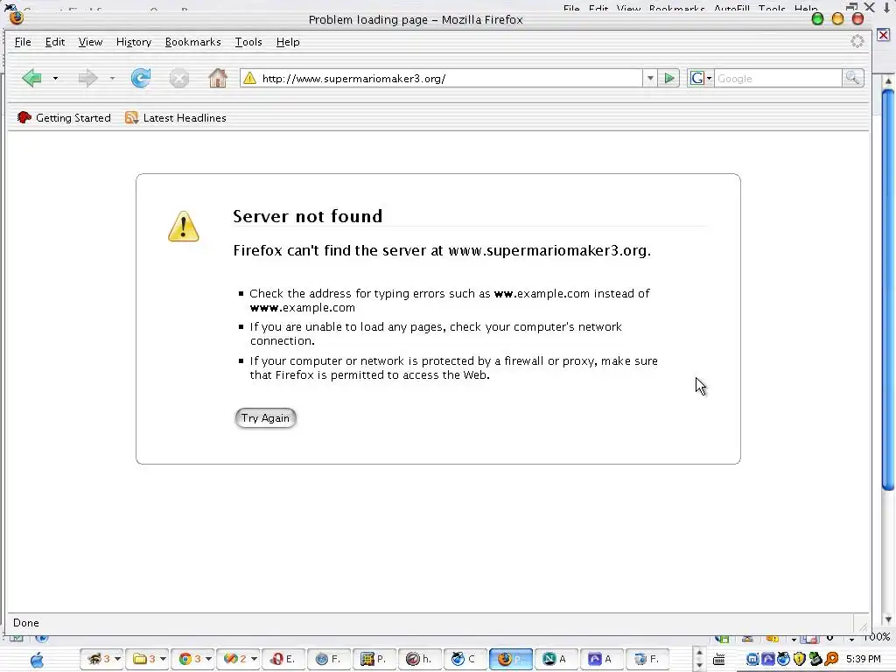Open the Latest Headlines feed bookmark
Image resolution: width=896 pixels, height=672 pixels.
coord(175,118)
